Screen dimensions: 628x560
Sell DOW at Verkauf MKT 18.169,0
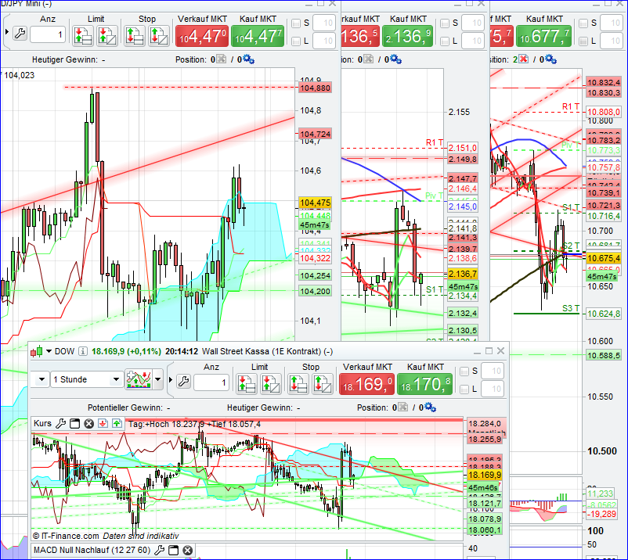[367, 384]
